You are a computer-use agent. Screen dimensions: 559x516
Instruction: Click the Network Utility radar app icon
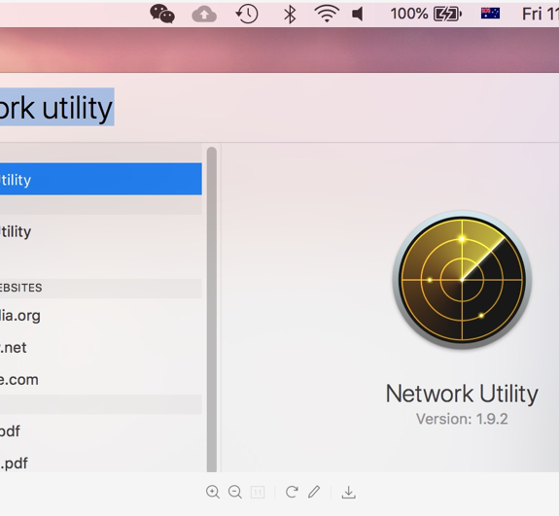[462, 280]
